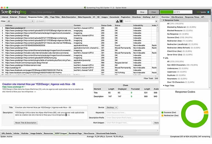Open the Response Times tab

tap(192, 17)
